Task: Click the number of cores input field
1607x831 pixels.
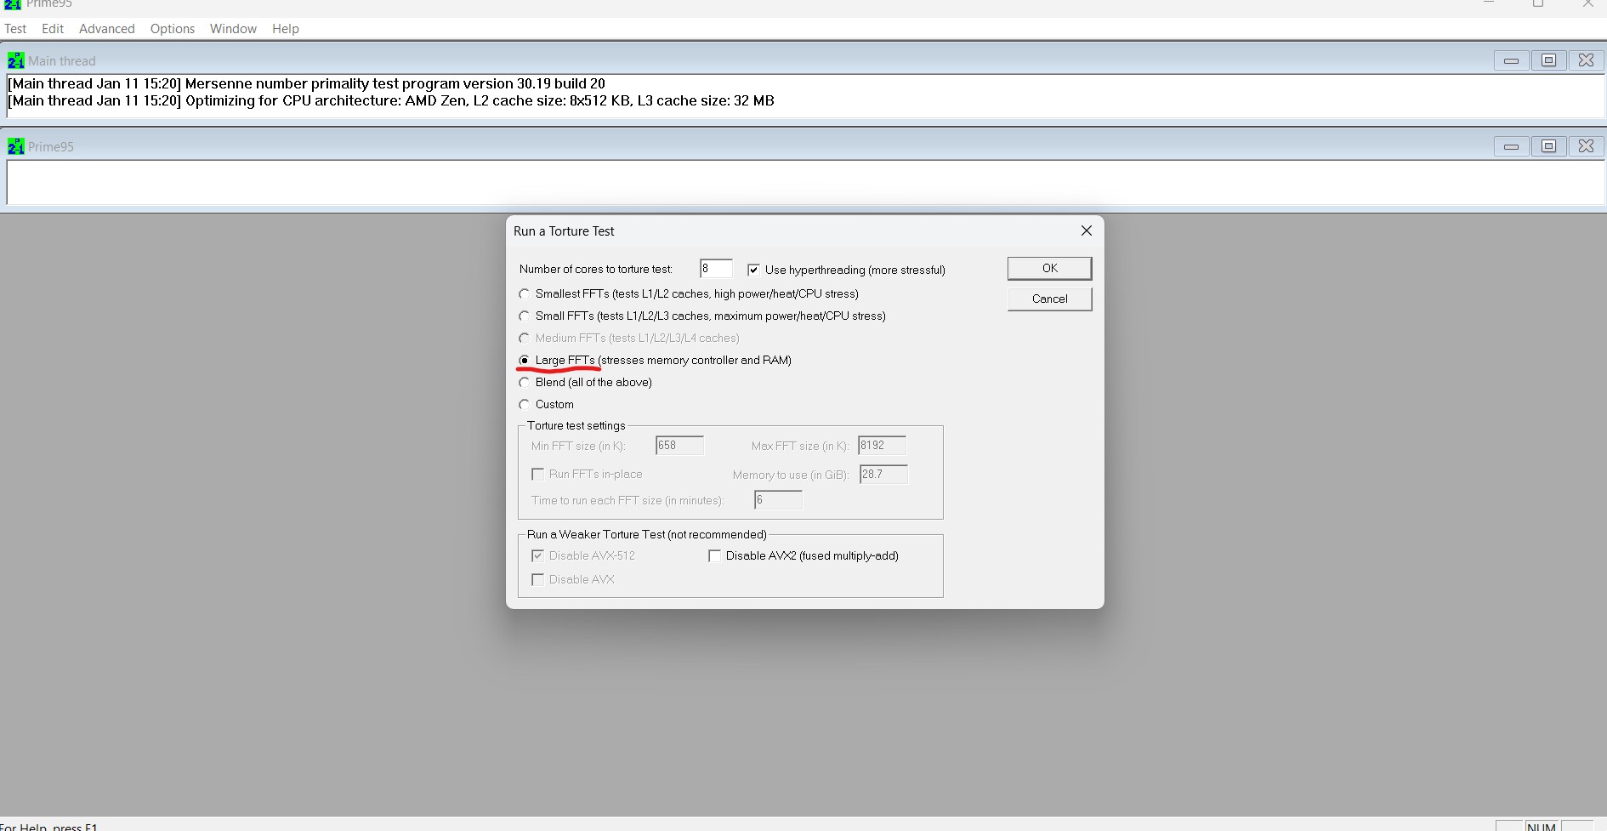Action: pos(716,269)
